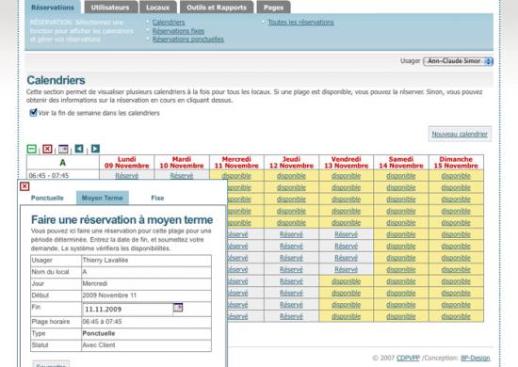
Task: Click the Nouveau calendrier button
Action: point(460,134)
